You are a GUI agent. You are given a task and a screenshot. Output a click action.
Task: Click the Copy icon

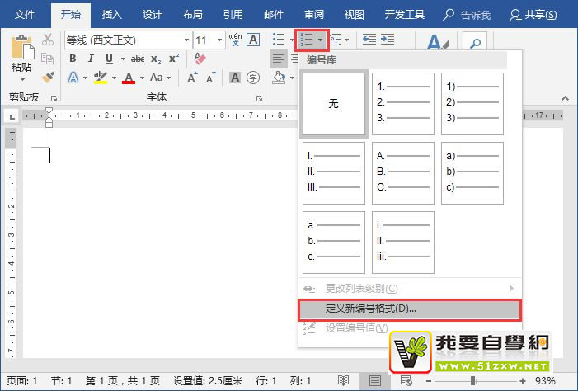(48, 59)
